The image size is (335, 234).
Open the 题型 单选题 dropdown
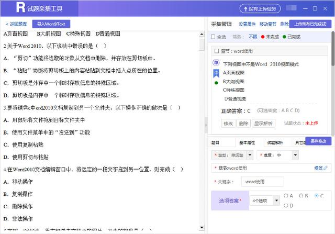(250, 155)
